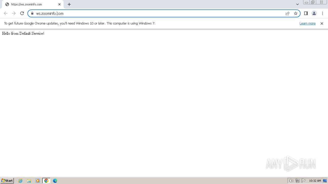Image resolution: width=328 pixels, height=184 pixels.
Task: Go forward to next page
Action: 14,13
